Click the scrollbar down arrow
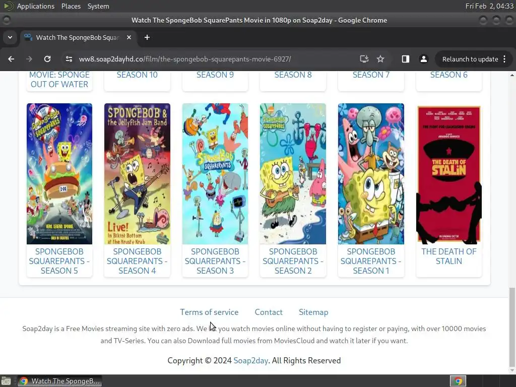This screenshot has height=387, width=516. pyautogui.click(x=512, y=370)
